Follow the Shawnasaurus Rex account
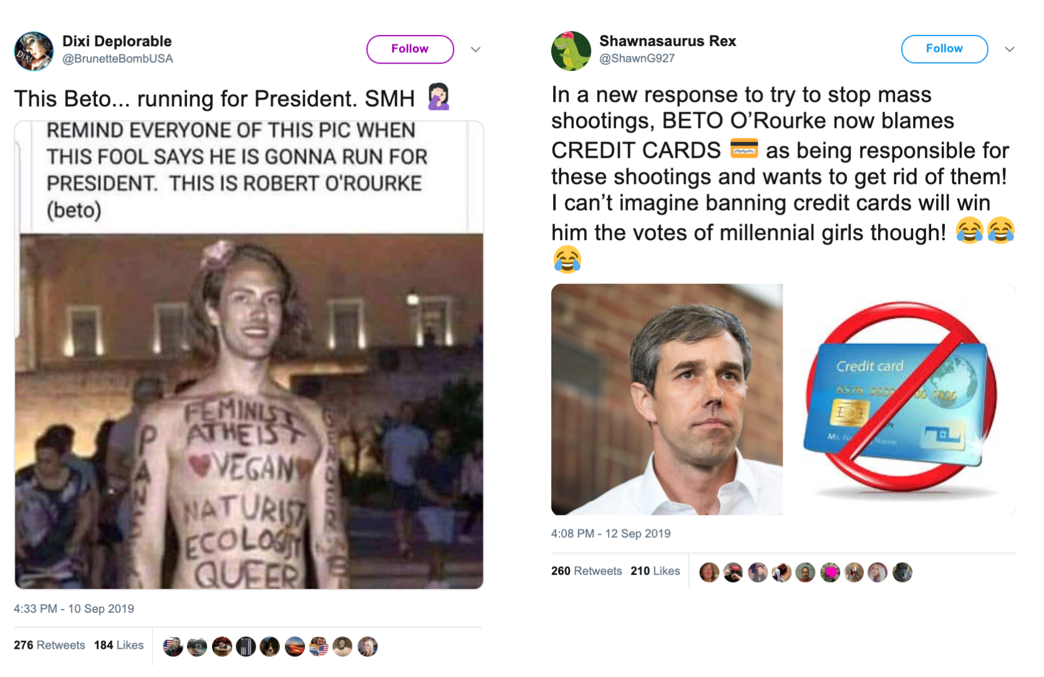This screenshot has height=677, width=1044. [x=944, y=49]
